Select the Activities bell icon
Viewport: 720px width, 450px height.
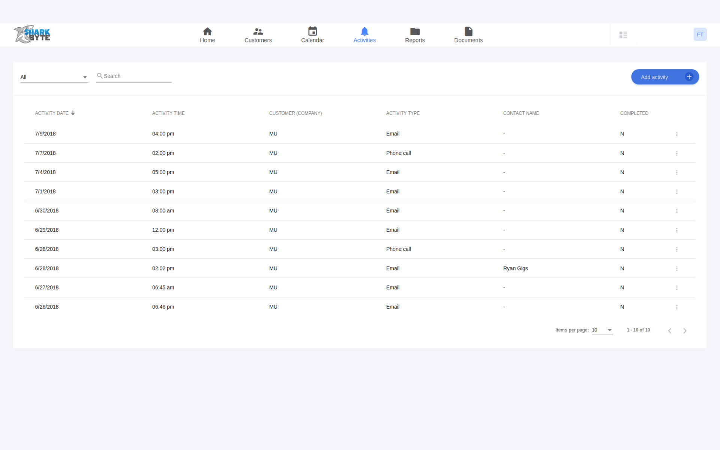[364, 31]
